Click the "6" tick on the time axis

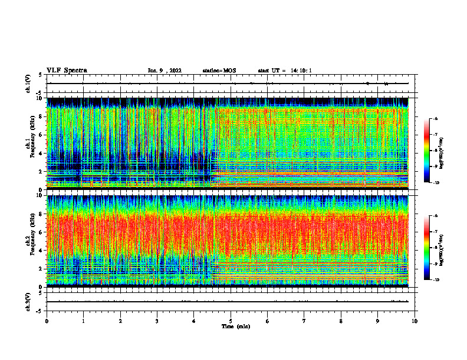[268, 321]
